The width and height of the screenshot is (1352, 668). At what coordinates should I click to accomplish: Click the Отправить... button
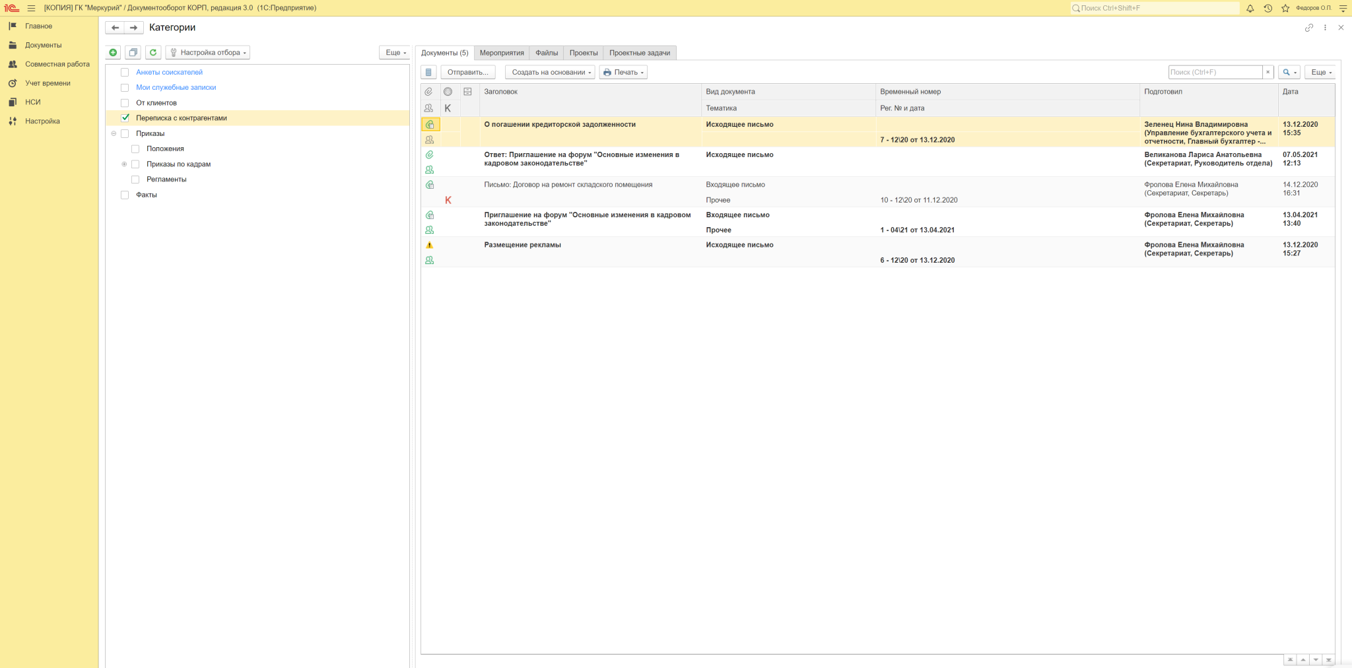coord(467,73)
